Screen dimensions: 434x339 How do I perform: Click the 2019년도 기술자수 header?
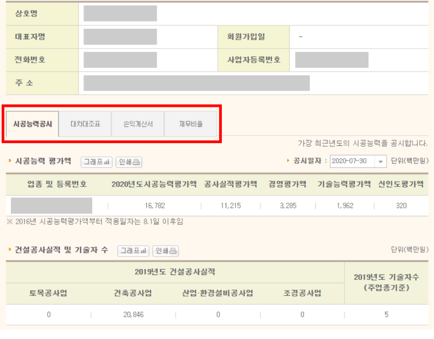(386, 282)
